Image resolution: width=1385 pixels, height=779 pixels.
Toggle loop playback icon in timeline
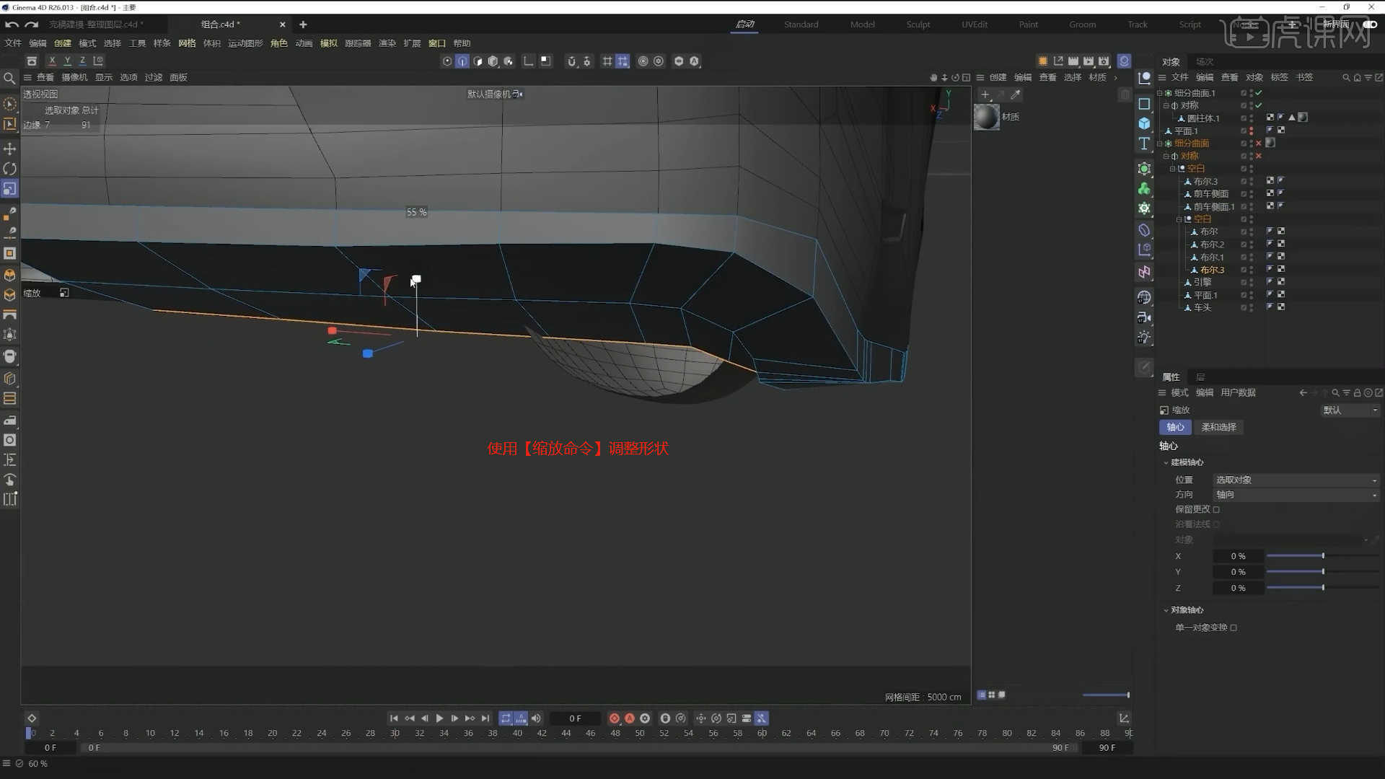click(x=506, y=718)
